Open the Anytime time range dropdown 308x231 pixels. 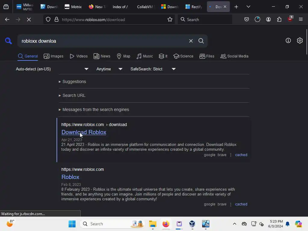point(109,69)
